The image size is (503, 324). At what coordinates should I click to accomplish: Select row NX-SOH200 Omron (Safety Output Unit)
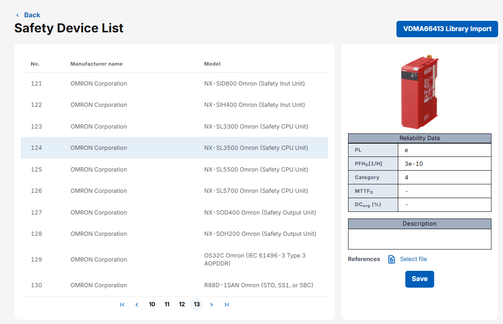(174, 234)
